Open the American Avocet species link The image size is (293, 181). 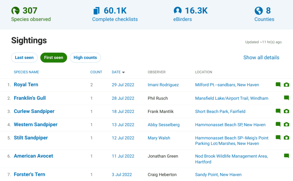[x=33, y=156]
